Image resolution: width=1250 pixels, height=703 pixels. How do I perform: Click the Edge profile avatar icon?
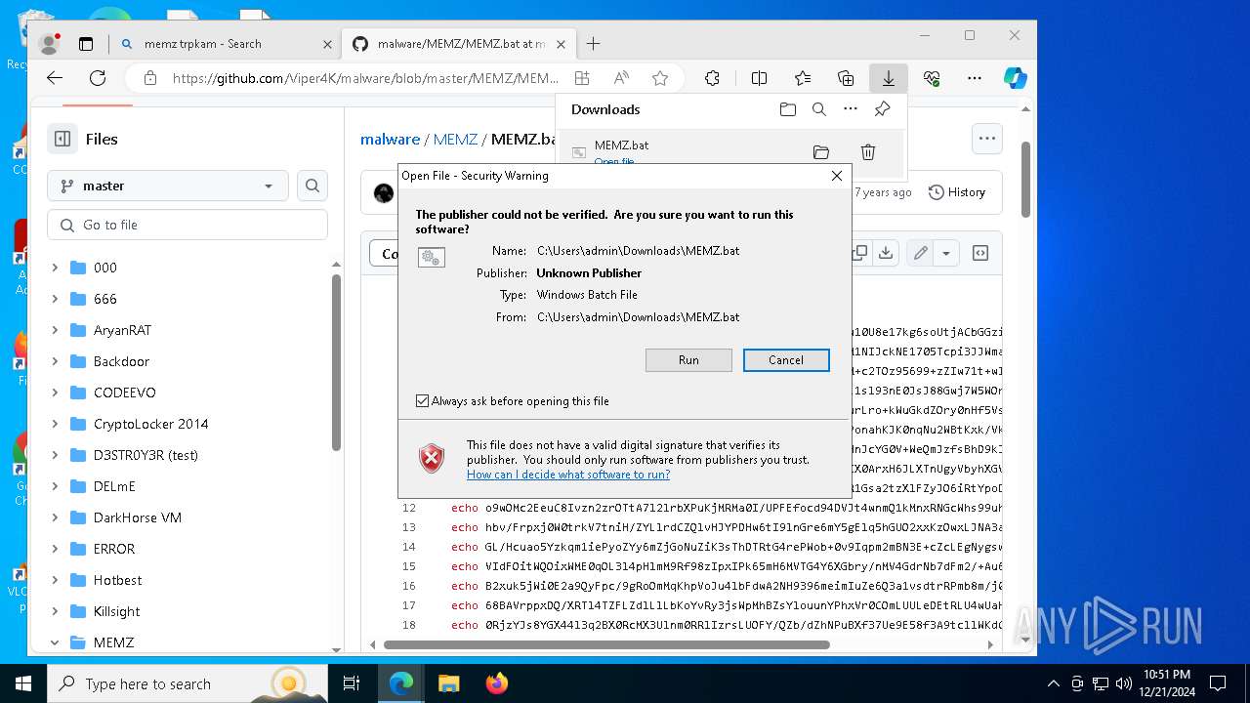48,44
